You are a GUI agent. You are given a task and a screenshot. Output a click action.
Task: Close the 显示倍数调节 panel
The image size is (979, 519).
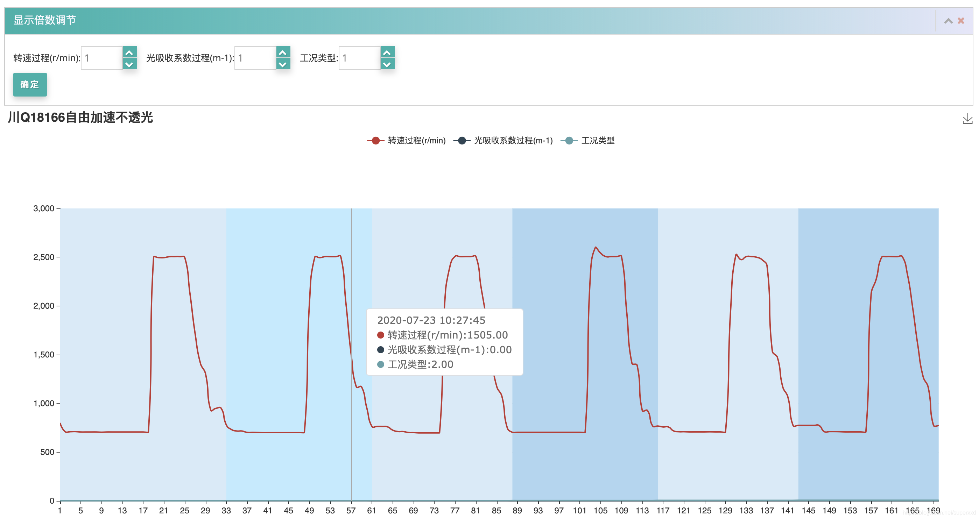click(961, 21)
